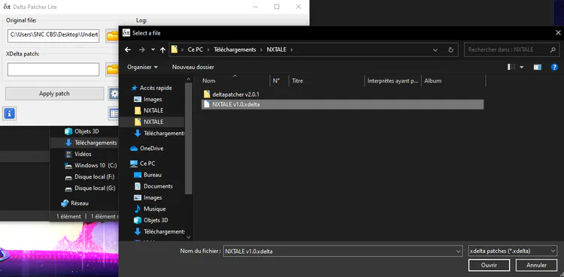Image resolution: width=564 pixels, height=277 pixels.
Task: Sort by Album column header
Action: 453,81
